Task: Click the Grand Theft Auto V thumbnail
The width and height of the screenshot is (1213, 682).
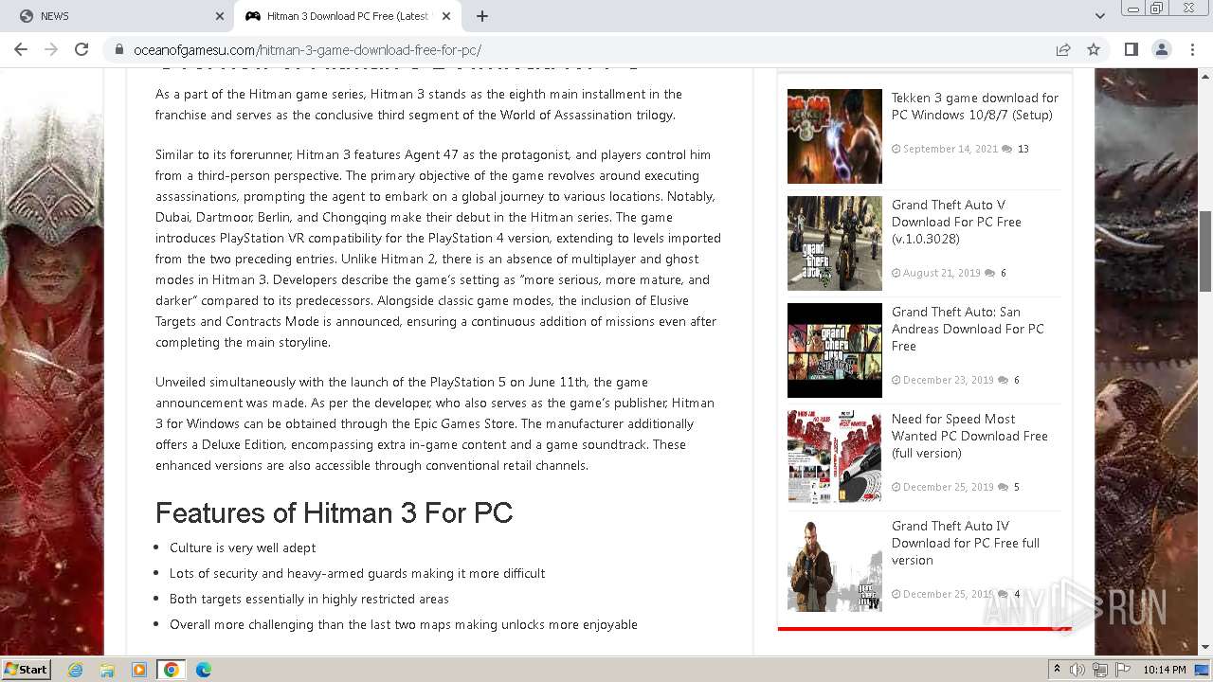Action: (835, 243)
